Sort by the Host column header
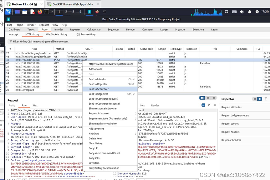The height and width of the screenshot is (180, 270). 34,49
